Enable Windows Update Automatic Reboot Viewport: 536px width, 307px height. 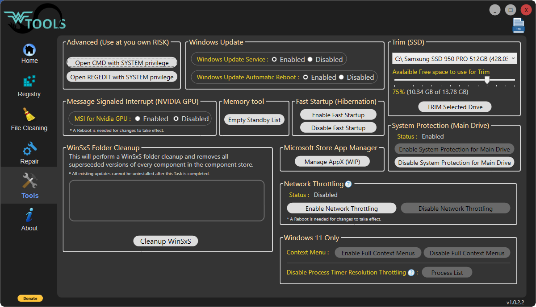click(306, 77)
